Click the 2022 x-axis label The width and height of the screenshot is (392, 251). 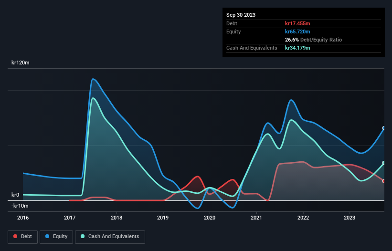pyautogui.click(x=303, y=218)
